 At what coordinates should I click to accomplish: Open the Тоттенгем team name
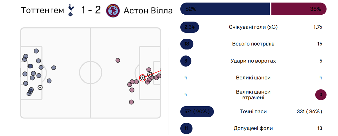tap(42, 10)
